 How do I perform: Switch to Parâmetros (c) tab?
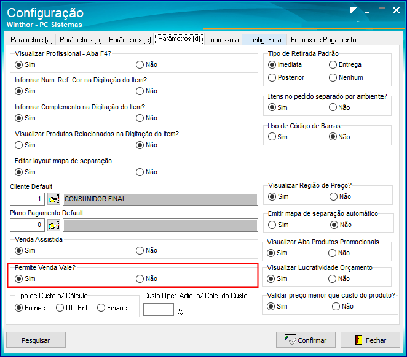pyautogui.click(x=130, y=40)
